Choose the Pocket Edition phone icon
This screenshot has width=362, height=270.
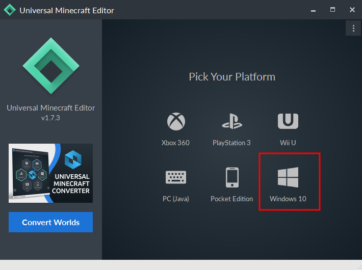[232, 177]
